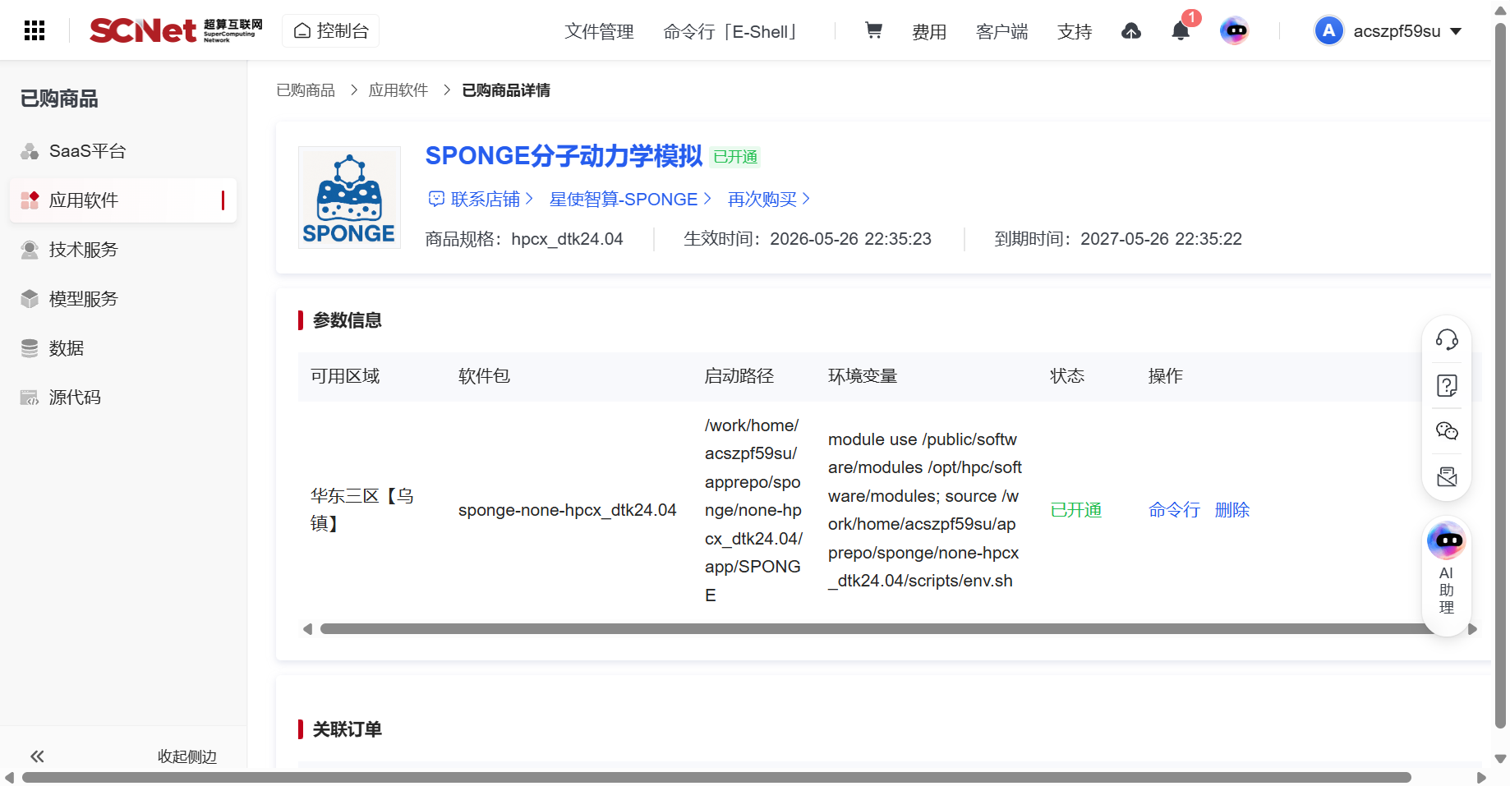Click the expiry time 2027-05-26 22:35:22

pyautogui.click(x=1161, y=239)
